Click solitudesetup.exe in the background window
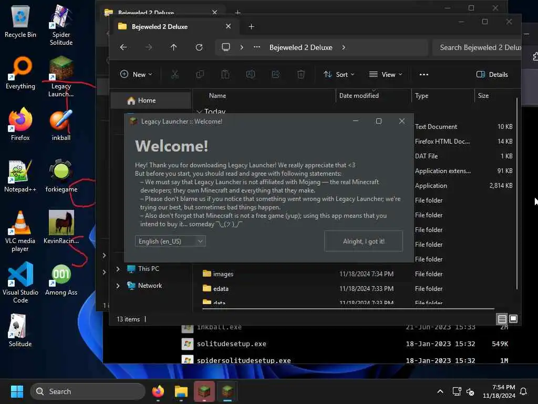The image size is (538, 404). [231, 344]
